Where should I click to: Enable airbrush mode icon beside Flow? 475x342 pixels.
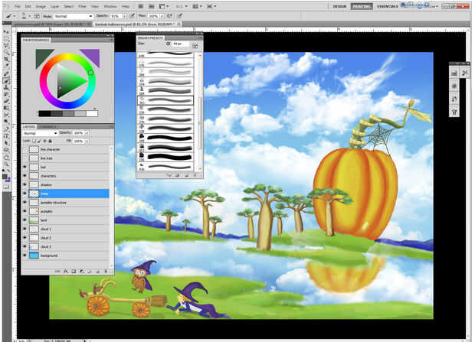(169, 15)
